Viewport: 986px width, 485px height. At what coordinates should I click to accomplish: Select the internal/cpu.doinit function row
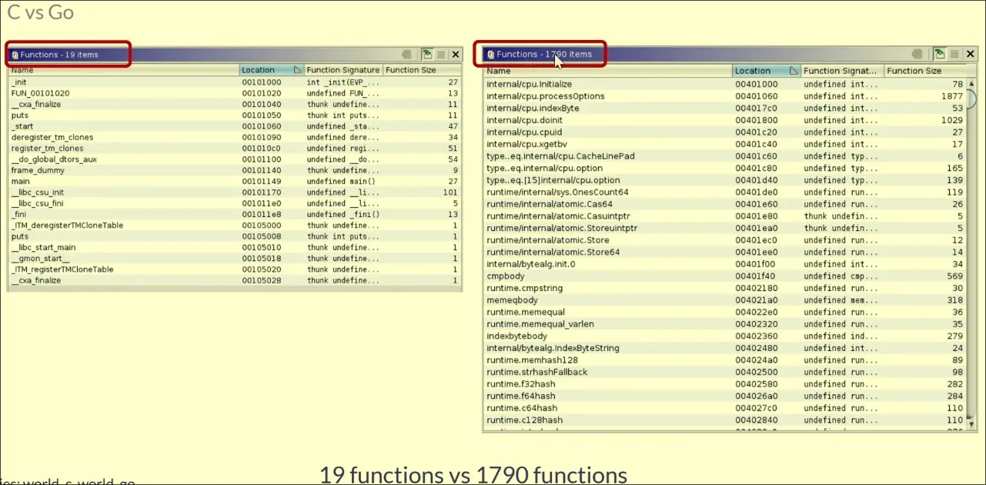pyautogui.click(x=524, y=120)
